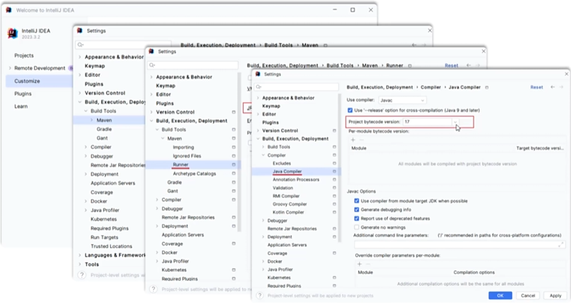Click project-level icon beside Build Tools, middle Settings
The width and height of the screenshot is (571, 303).
tap(234, 129)
